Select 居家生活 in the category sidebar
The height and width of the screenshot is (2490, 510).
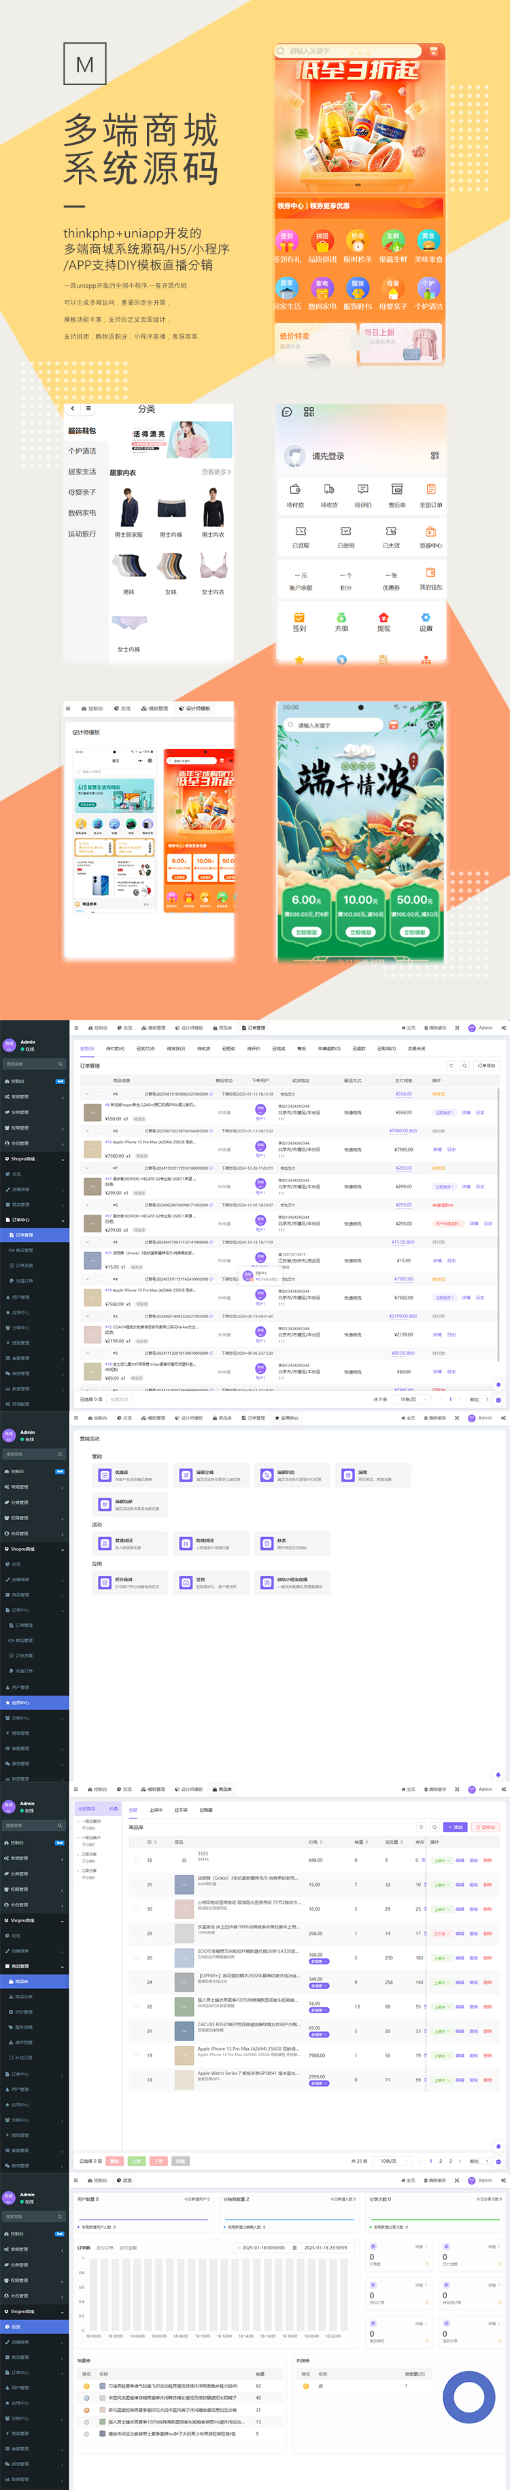click(x=82, y=472)
